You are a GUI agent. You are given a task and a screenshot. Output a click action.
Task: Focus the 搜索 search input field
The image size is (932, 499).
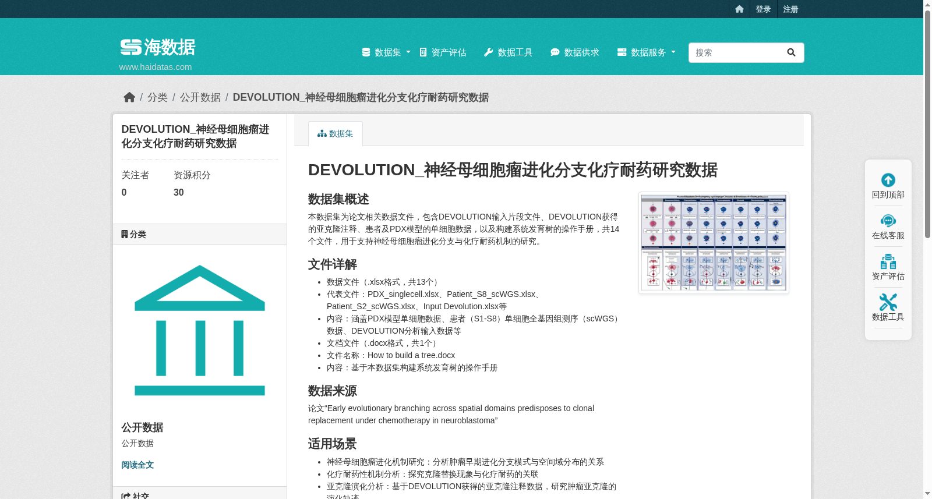tap(734, 52)
